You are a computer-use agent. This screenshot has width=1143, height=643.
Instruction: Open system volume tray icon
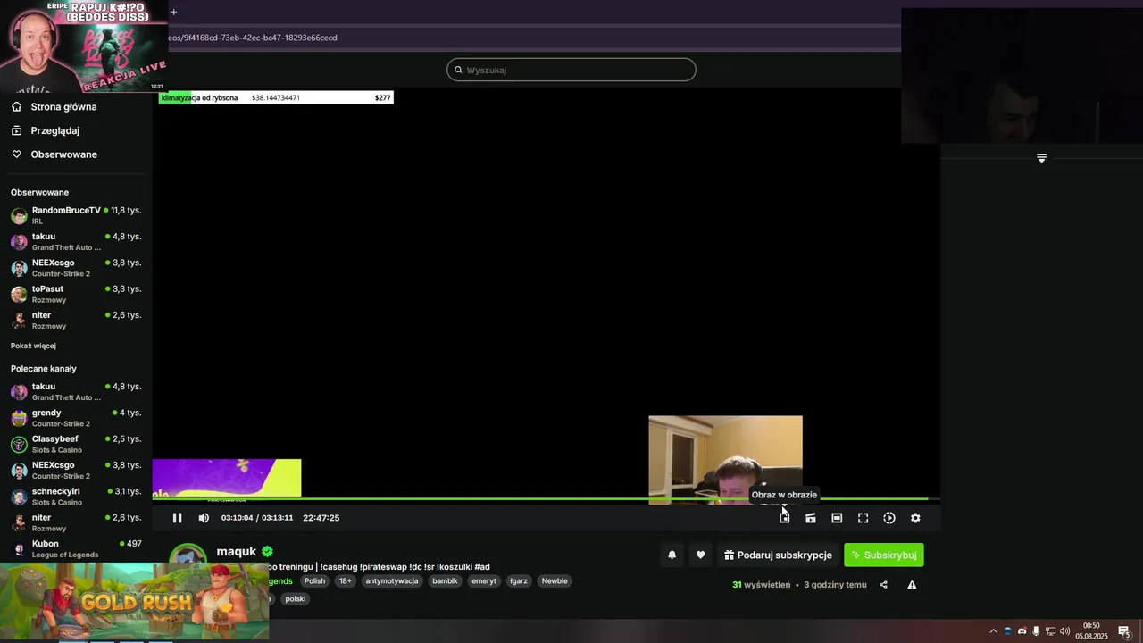[x=1064, y=631]
